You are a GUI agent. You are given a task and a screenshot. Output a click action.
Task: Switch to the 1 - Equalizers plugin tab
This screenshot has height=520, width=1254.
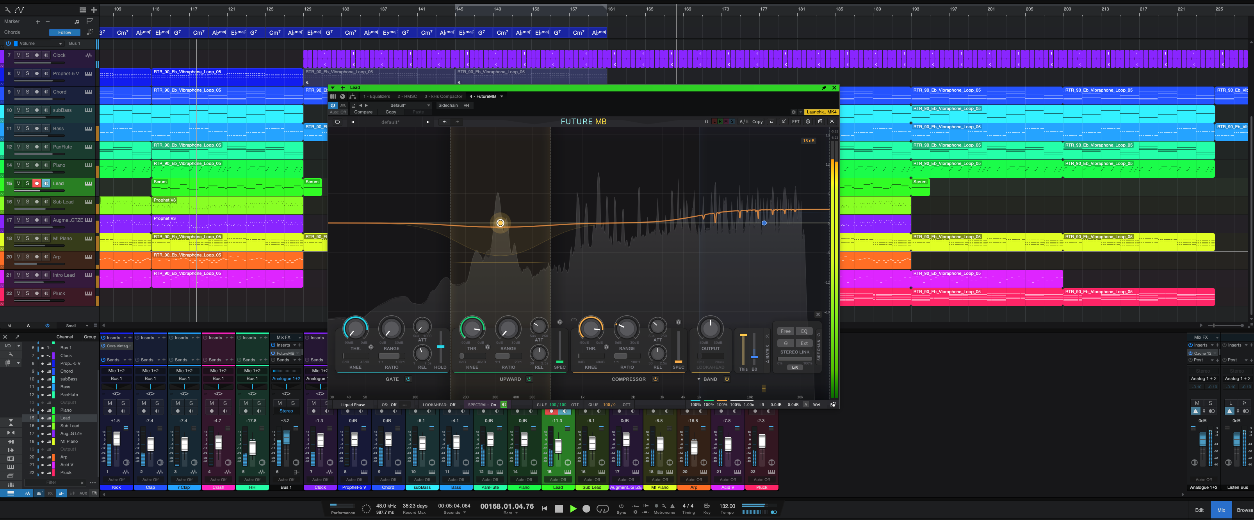(x=376, y=96)
